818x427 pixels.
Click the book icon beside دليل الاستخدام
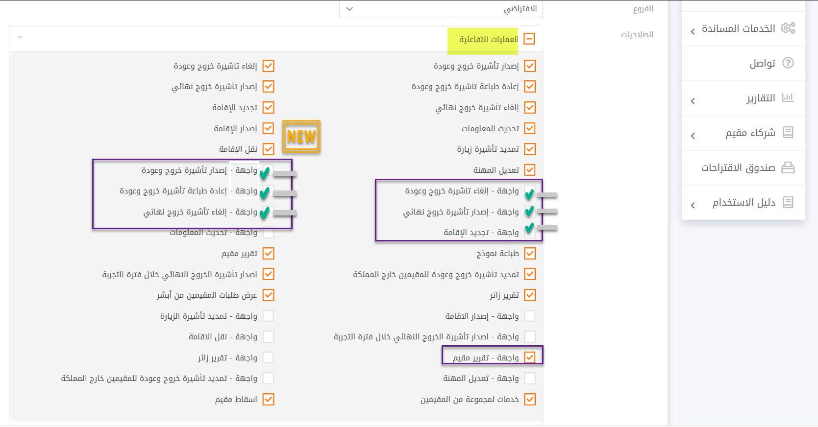click(788, 202)
